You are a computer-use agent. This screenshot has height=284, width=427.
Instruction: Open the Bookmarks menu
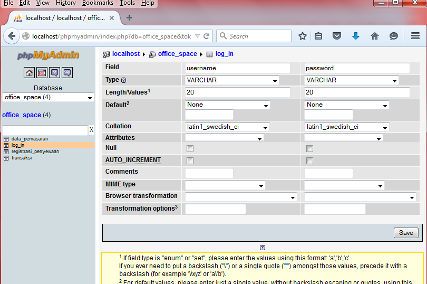pos(98,3)
